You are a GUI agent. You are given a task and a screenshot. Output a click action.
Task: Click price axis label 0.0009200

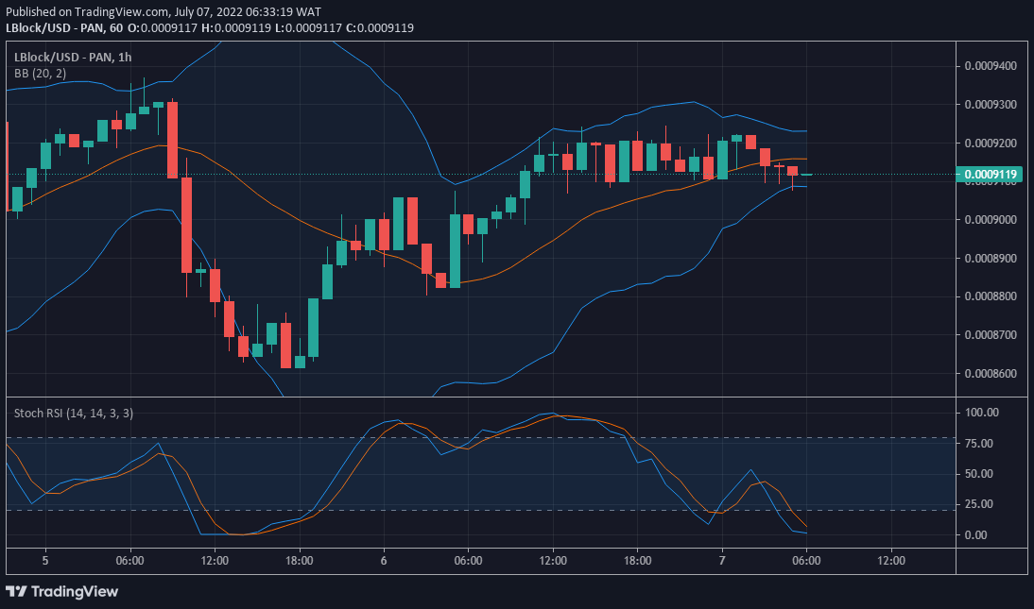click(990, 143)
